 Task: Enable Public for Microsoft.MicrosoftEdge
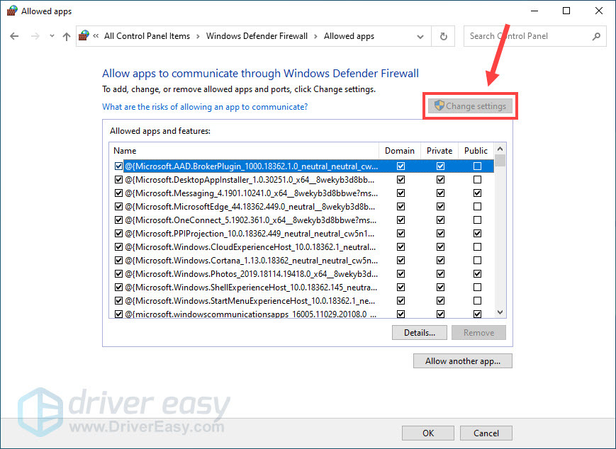[x=477, y=207]
